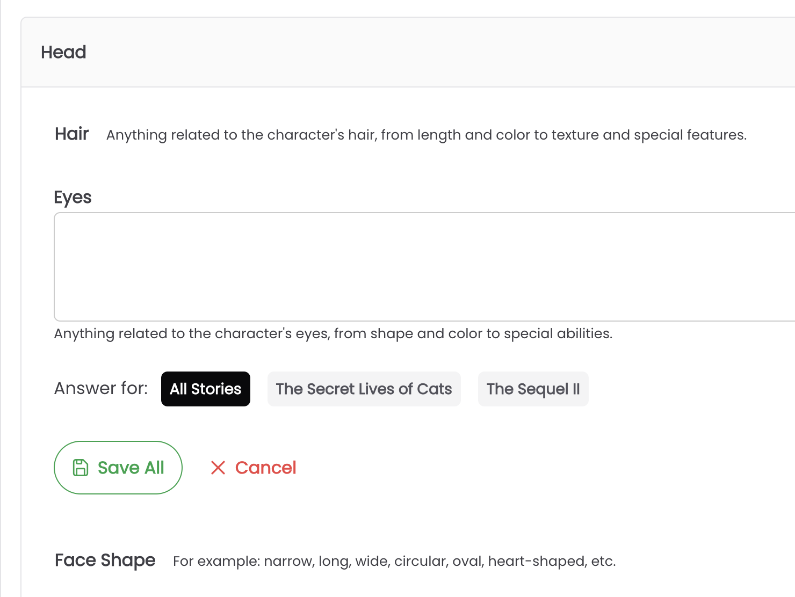Click the Eyes field label
Image resolution: width=795 pixels, height=597 pixels.
coord(73,197)
